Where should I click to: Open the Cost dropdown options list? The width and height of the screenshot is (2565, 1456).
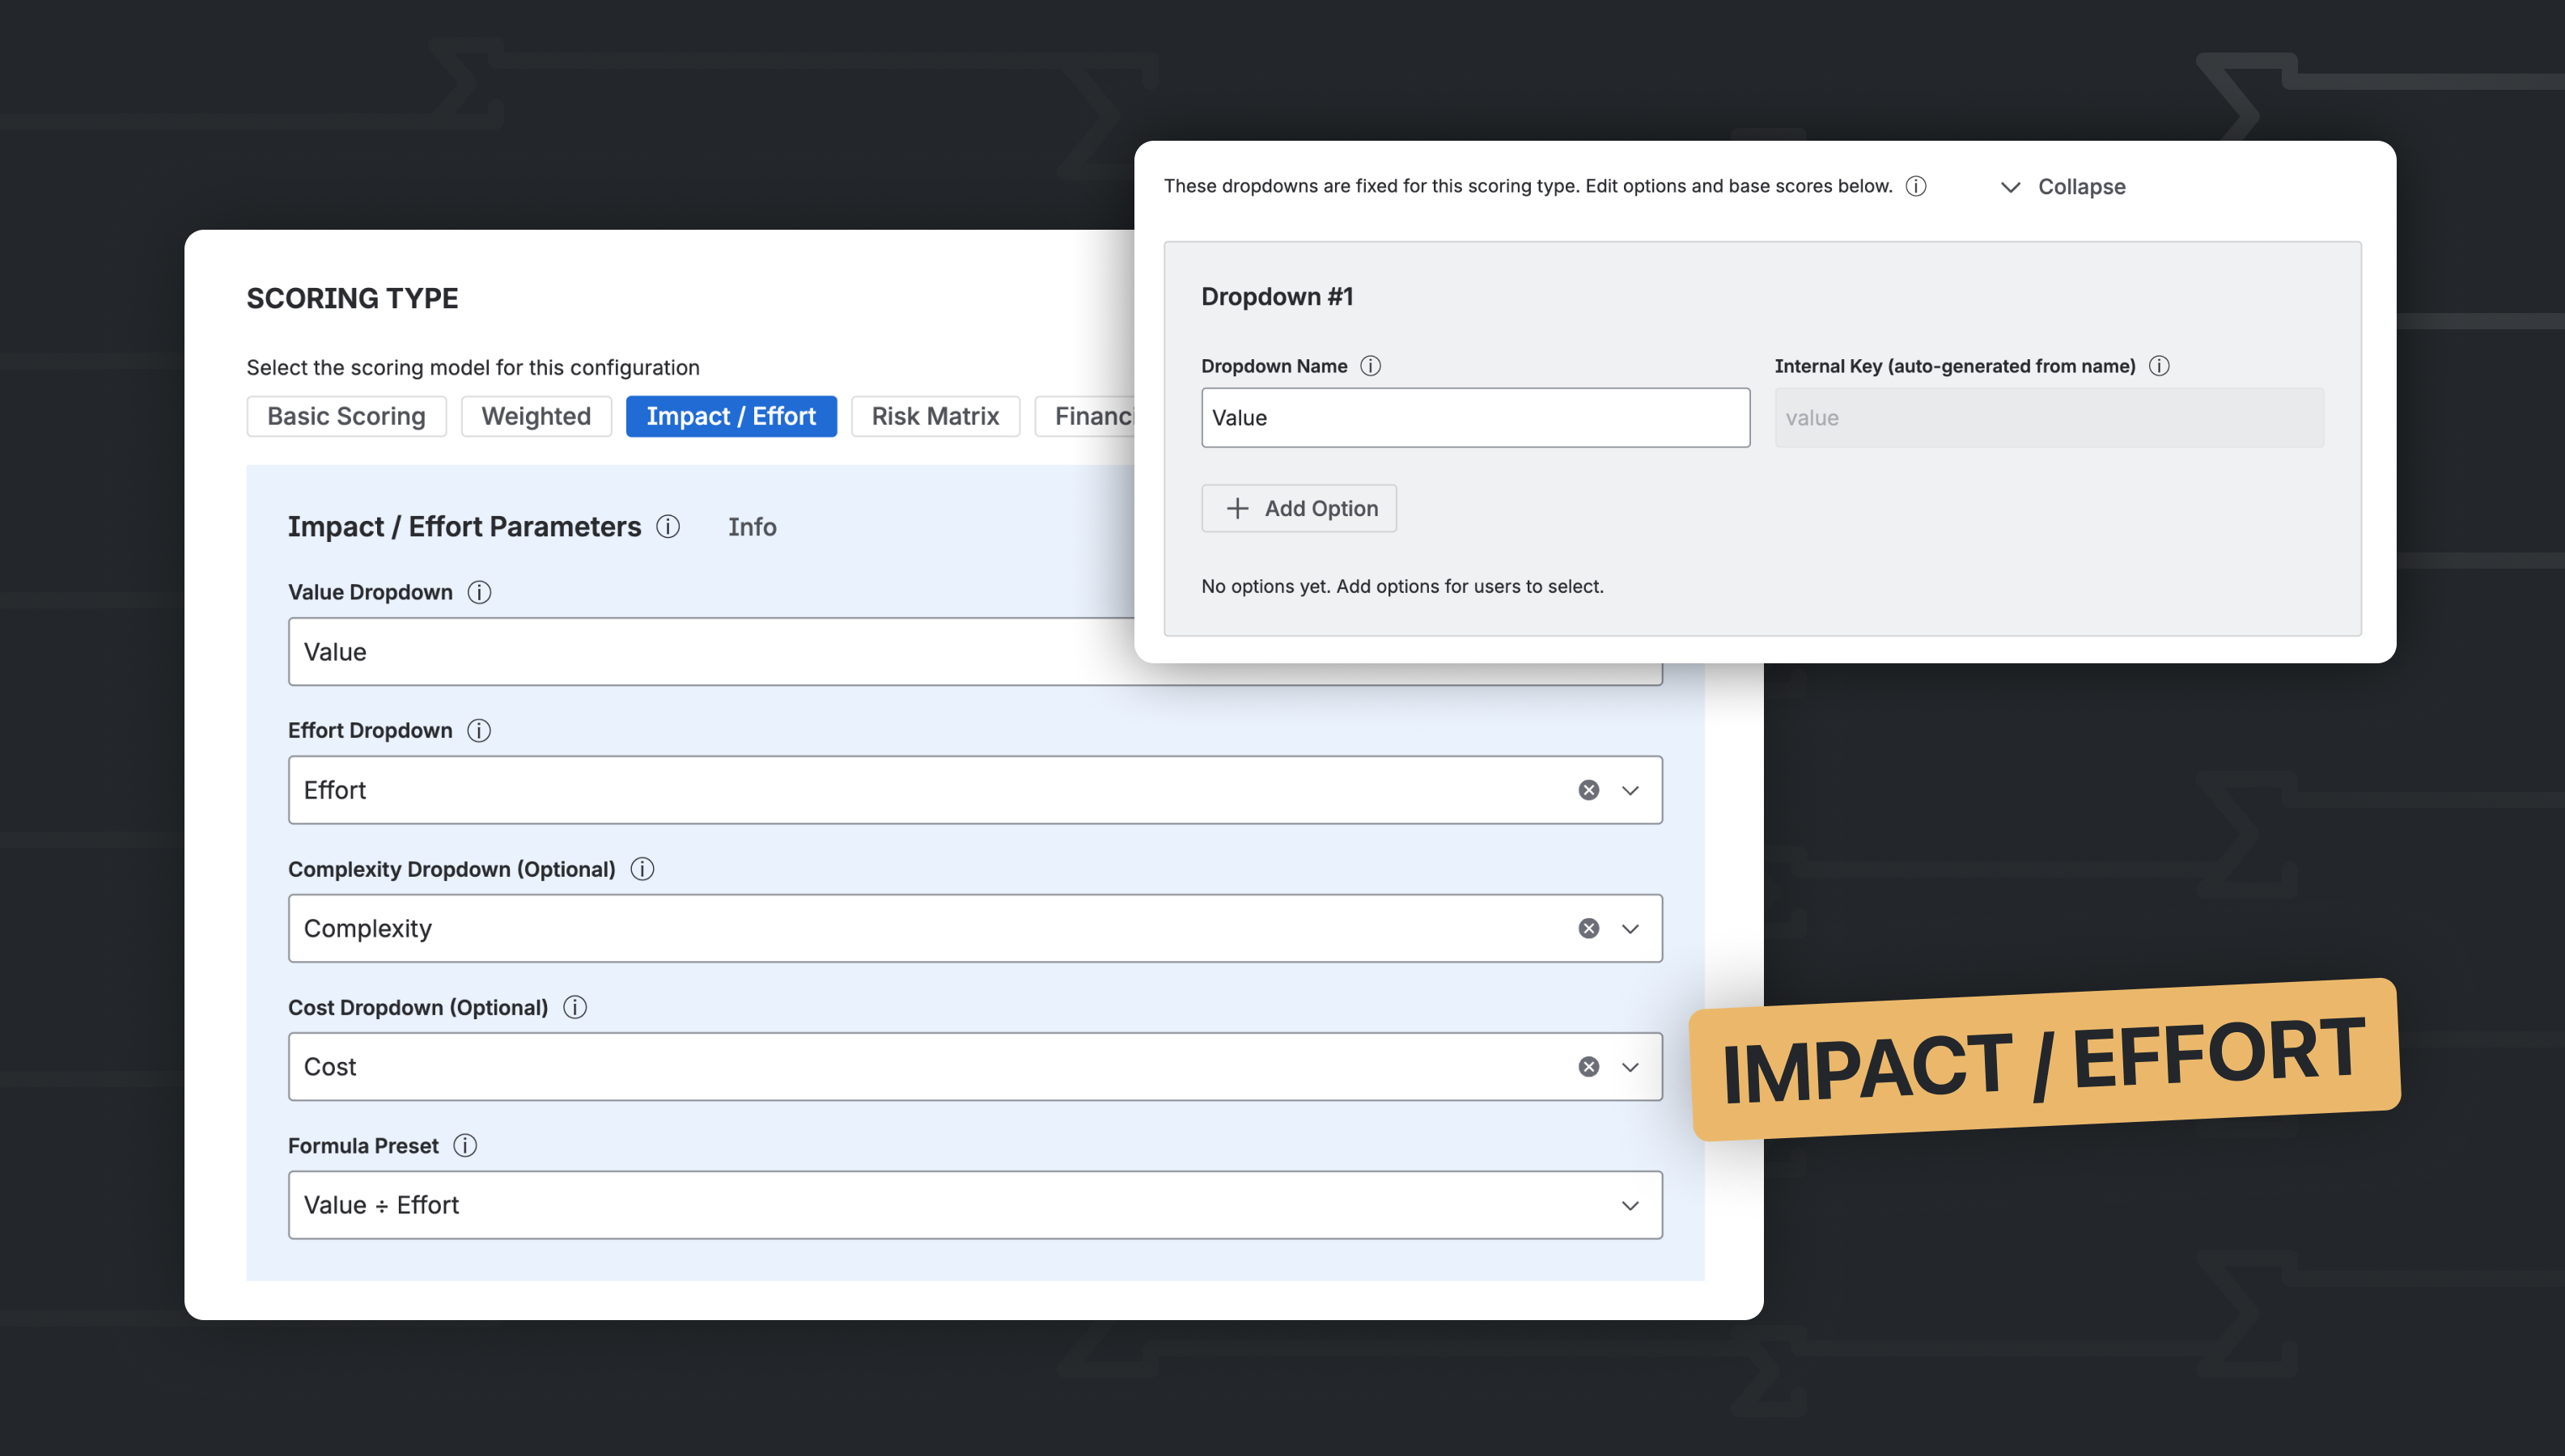point(1630,1066)
